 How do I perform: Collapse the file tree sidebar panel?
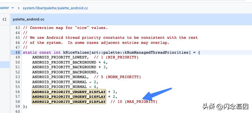click(x=4, y=19)
